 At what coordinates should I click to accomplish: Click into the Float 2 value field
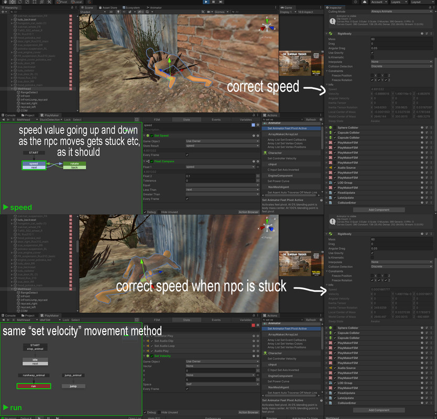221,176
